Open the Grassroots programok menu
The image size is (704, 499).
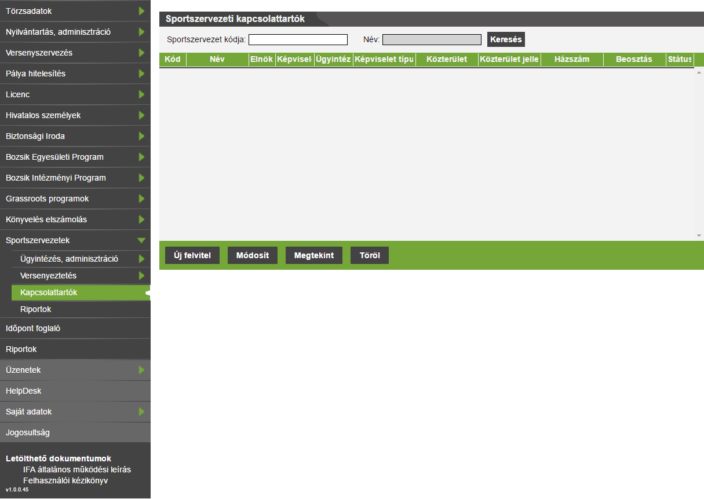[75, 199]
